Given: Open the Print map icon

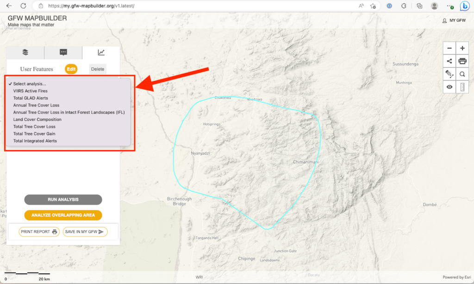Looking at the screenshot, I should [x=462, y=61].
